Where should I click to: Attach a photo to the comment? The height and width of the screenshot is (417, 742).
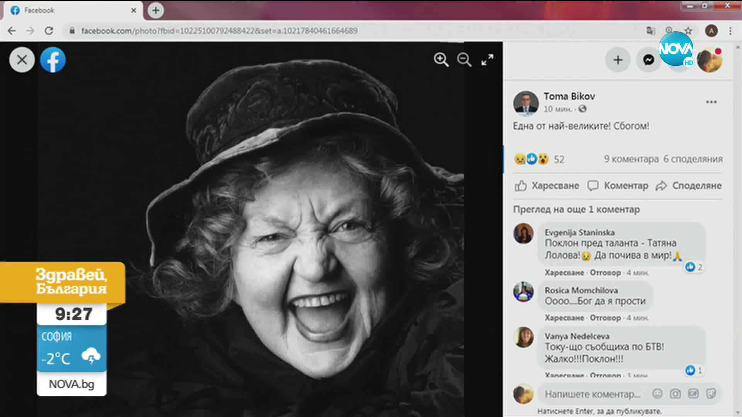[675, 394]
